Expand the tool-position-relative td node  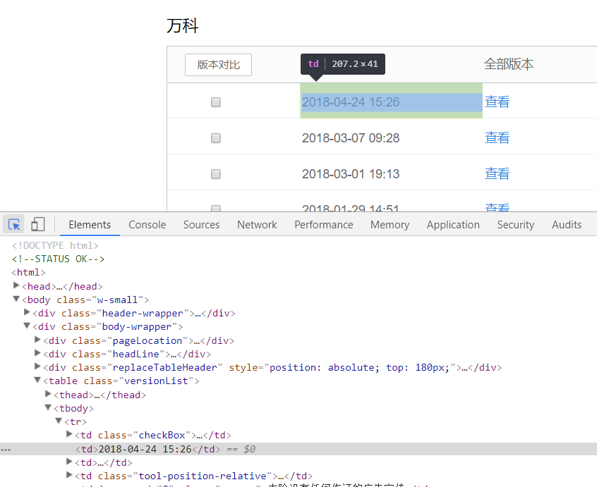[69, 475]
